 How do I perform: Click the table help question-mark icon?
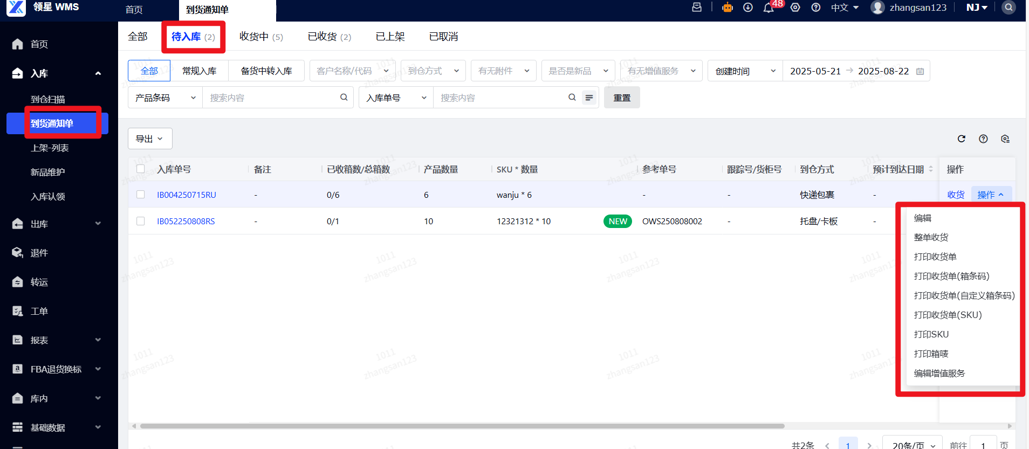(983, 139)
